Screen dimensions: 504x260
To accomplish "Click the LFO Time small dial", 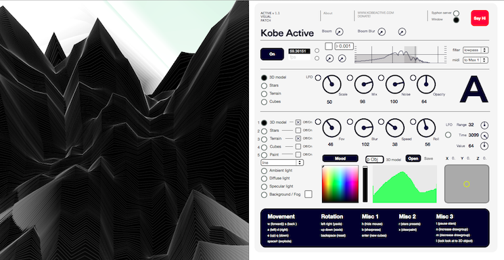I will coord(484,135).
